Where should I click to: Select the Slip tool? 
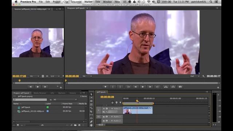click(x=91, y=115)
